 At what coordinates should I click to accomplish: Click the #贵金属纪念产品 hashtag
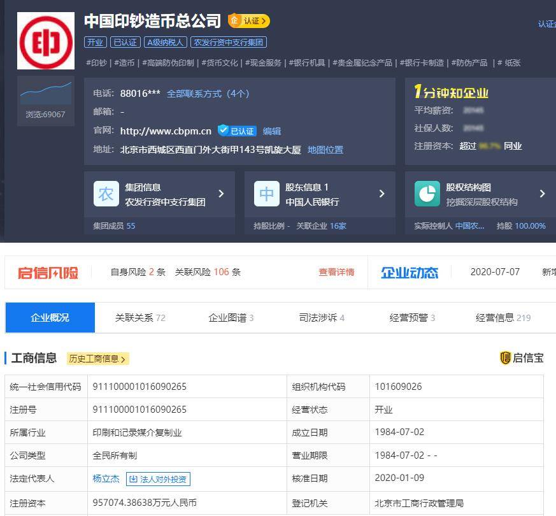(362, 63)
